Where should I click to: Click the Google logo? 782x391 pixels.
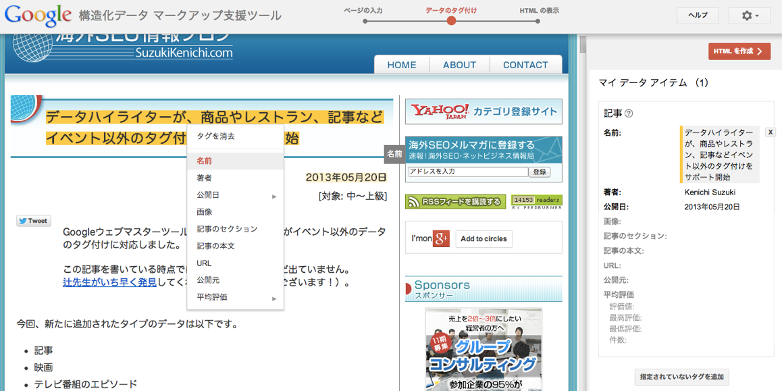click(38, 16)
